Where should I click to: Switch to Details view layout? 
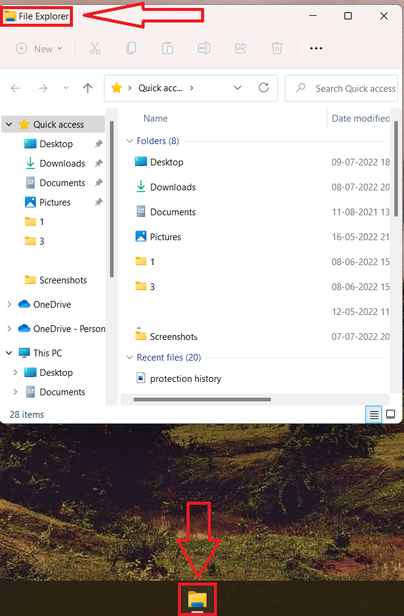374,415
